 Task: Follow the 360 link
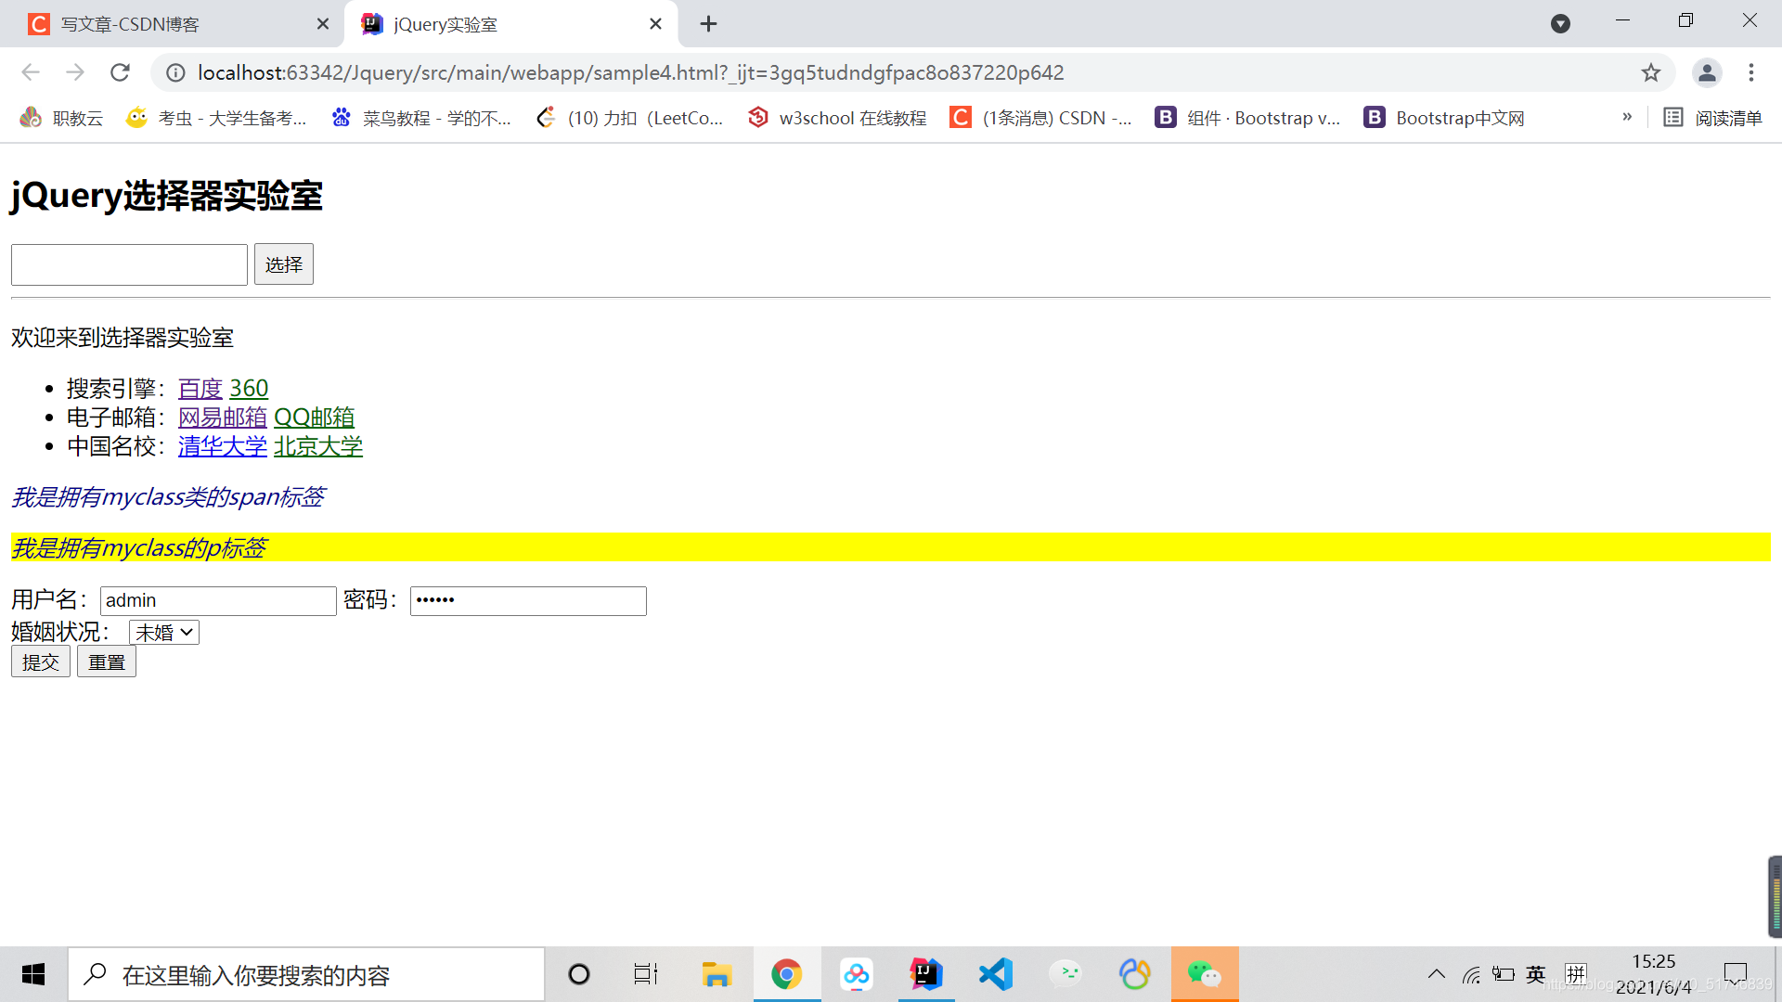pyautogui.click(x=249, y=388)
